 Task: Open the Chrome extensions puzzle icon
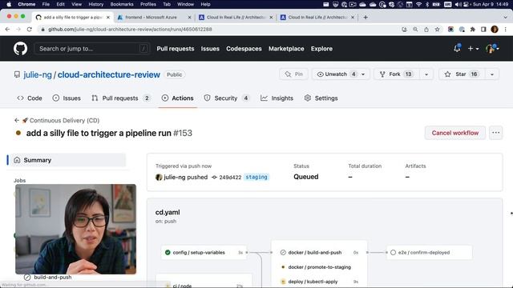(x=472, y=30)
